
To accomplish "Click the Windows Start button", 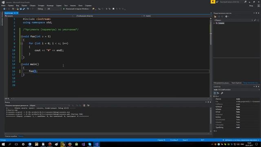I will pyautogui.click(x=3, y=144).
